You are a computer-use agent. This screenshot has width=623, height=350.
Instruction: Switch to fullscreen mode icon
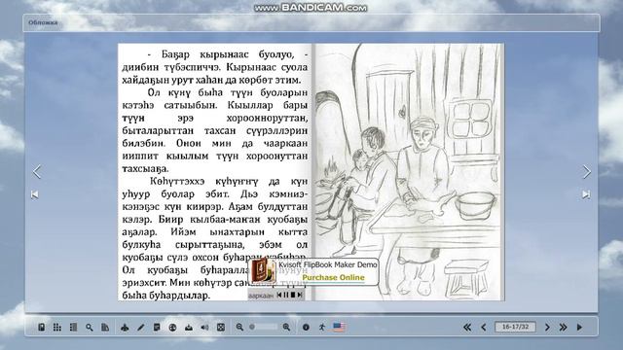[x=221, y=327]
